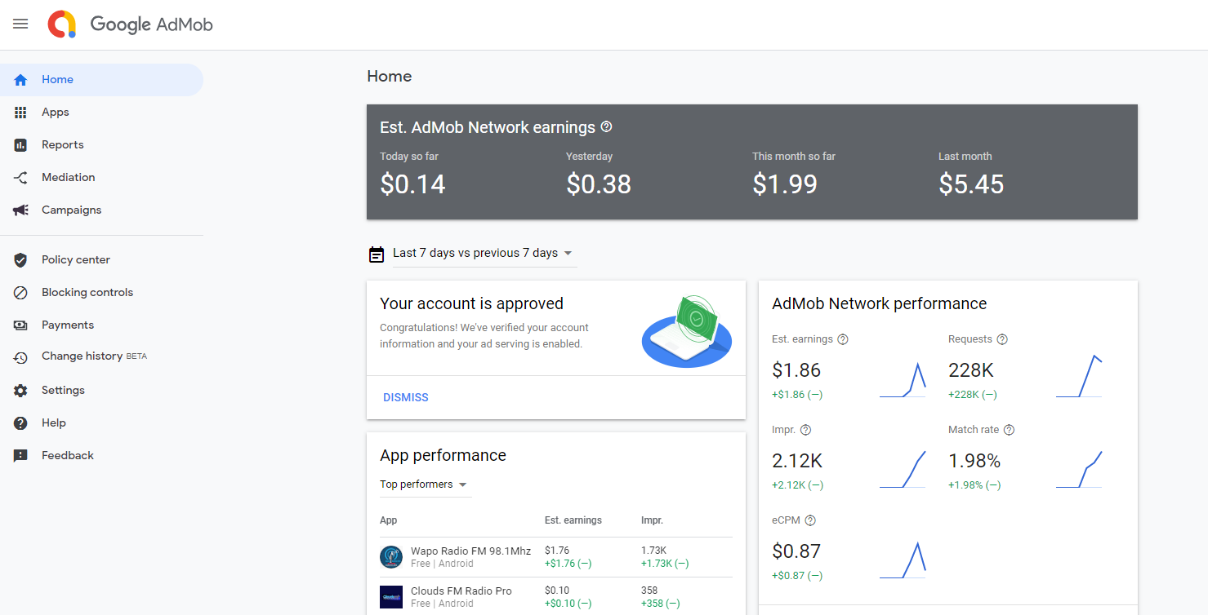Click the Home house icon
Image resolution: width=1208 pixels, height=615 pixels.
point(21,80)
